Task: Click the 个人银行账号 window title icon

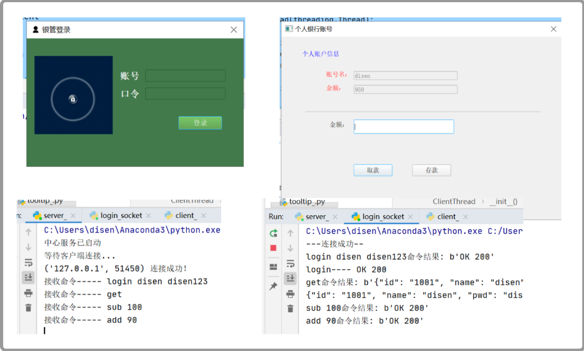Action: coord(289,28)
